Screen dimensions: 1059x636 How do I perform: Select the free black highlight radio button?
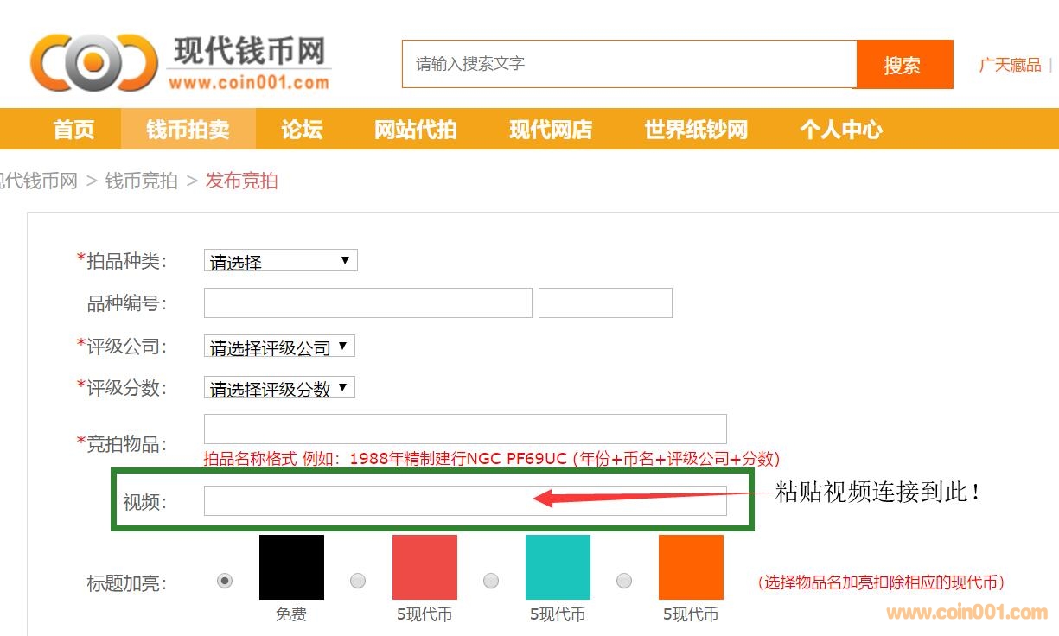(225, 581)
